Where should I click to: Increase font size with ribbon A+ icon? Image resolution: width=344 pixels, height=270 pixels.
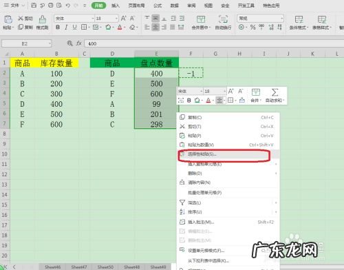point(123,19)
